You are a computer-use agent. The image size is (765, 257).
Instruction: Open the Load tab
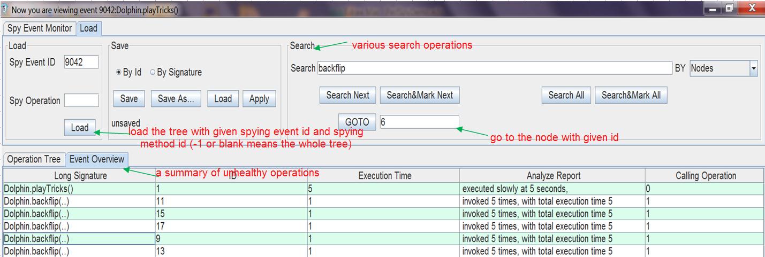click(x=88, y=28)
